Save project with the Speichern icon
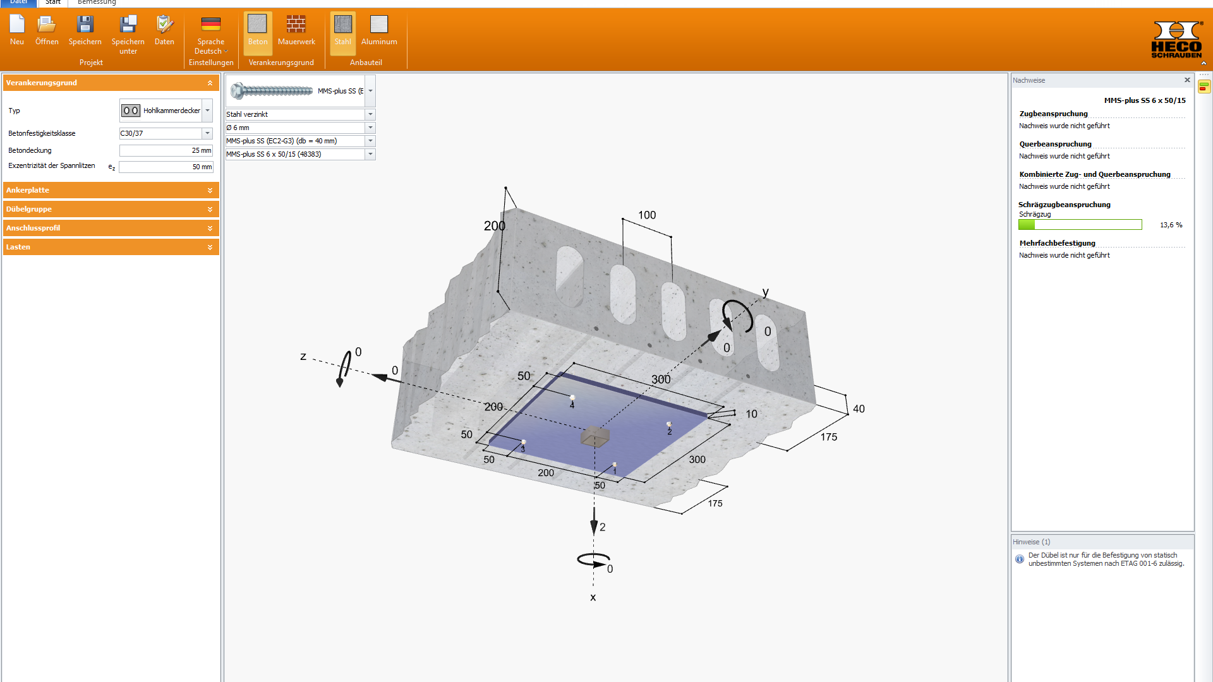Screen dimensions: 1213x682 (85, 30)
